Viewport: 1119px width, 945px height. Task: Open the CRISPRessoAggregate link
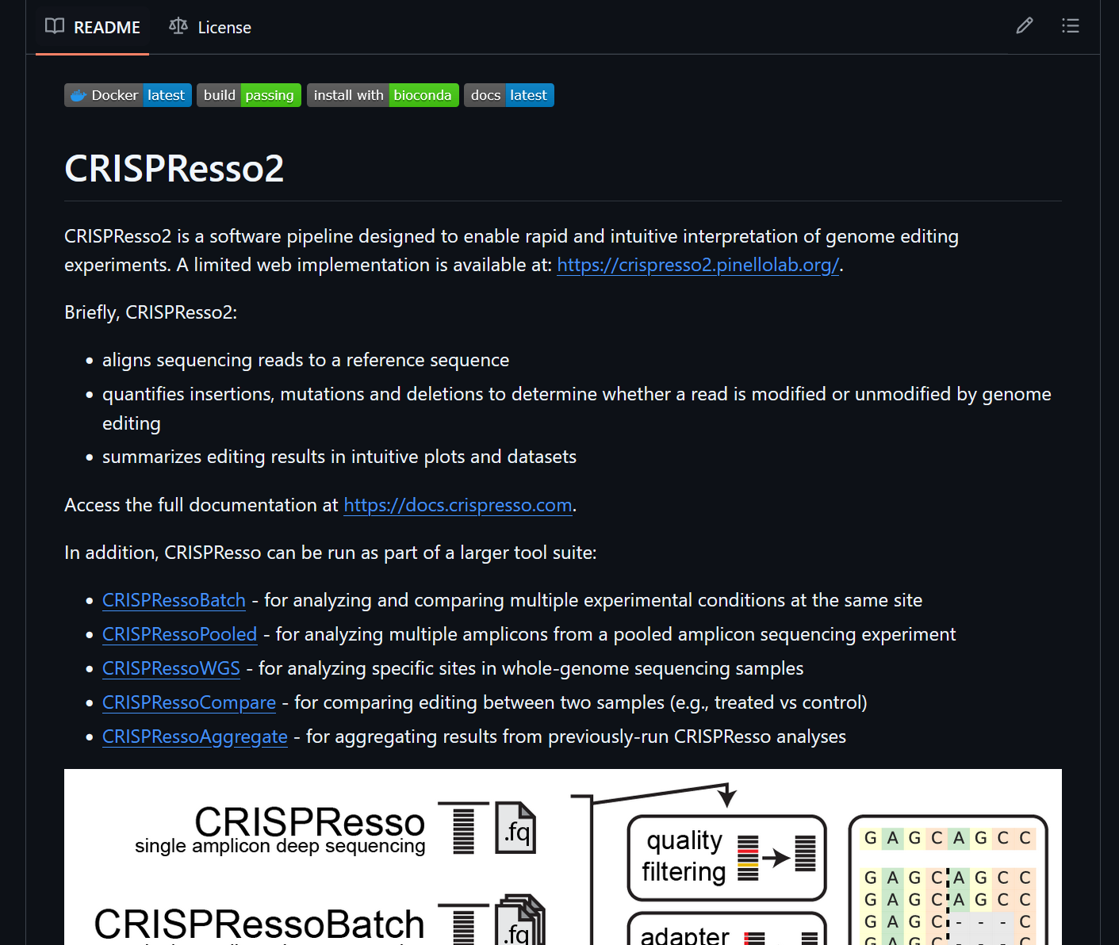coord(194,736)
